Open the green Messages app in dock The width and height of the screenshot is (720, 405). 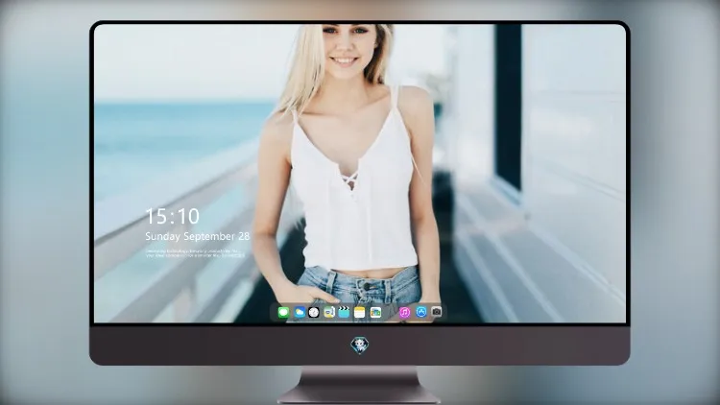tap(283, 312)
